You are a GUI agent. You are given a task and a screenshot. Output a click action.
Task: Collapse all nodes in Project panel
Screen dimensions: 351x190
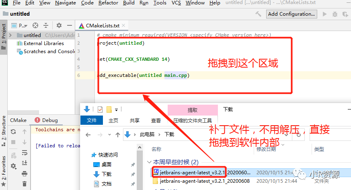pos(46,25)
